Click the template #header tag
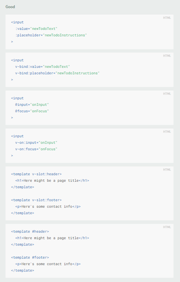 [x=30, y=231]
